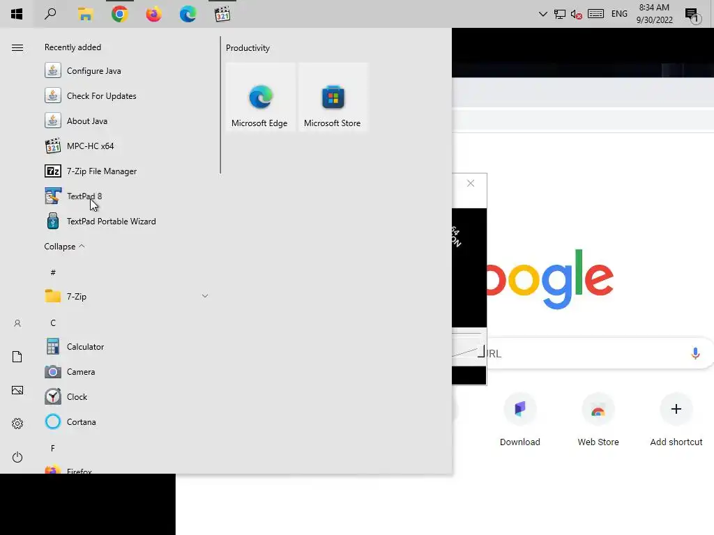The image size is (714, 535).
Task: Click Add shortcut in Chrome
Action: coord(676,420)
